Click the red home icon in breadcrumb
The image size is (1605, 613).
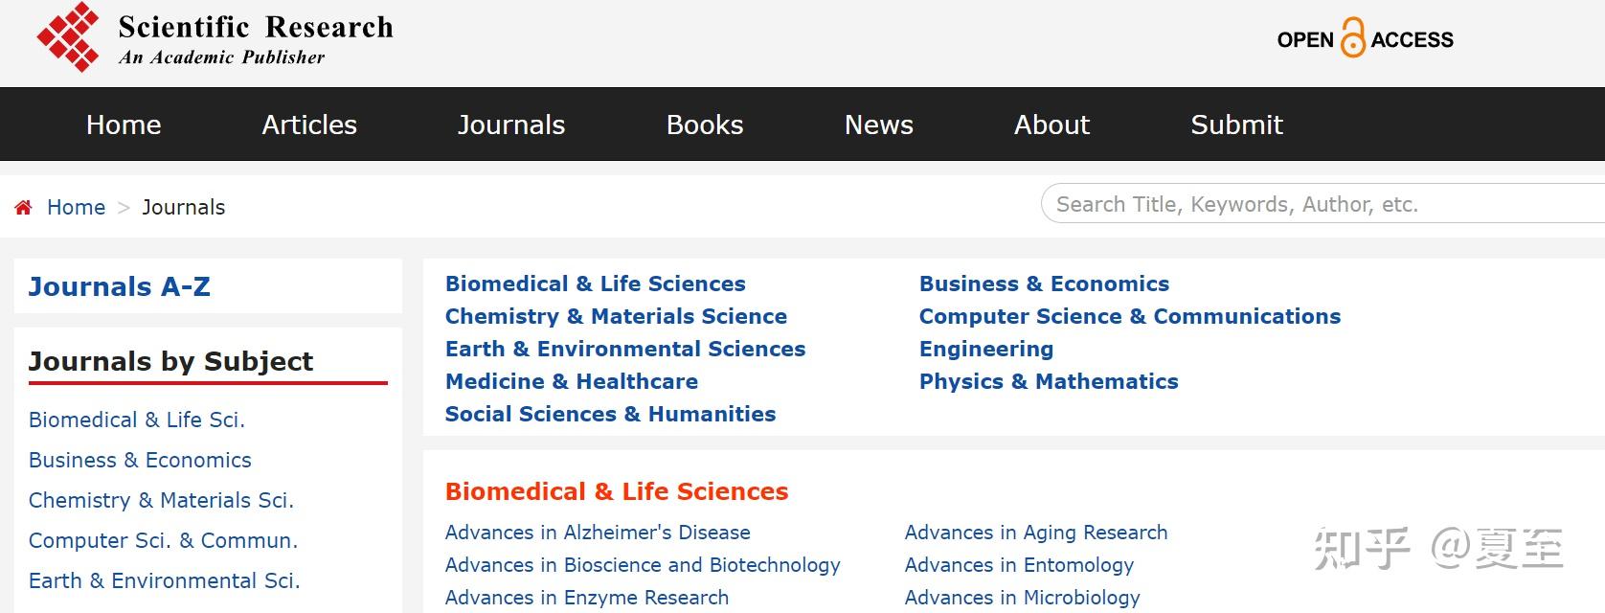pos(24,208)
